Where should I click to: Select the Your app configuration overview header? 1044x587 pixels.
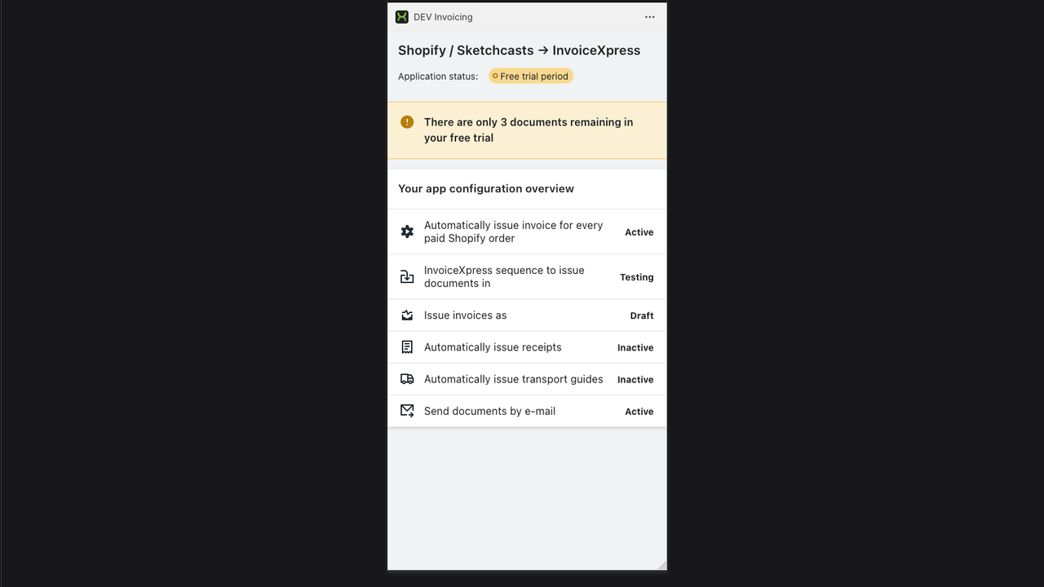pos(485,188)
